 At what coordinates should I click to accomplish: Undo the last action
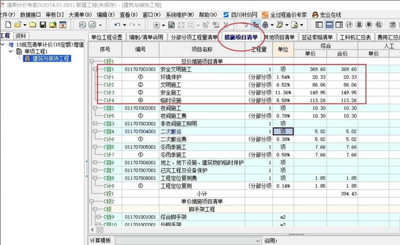click(x=117, y=25)
